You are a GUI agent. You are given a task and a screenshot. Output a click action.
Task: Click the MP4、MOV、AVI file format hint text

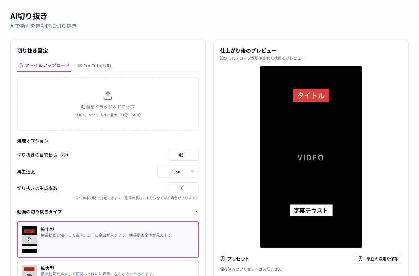108,115
